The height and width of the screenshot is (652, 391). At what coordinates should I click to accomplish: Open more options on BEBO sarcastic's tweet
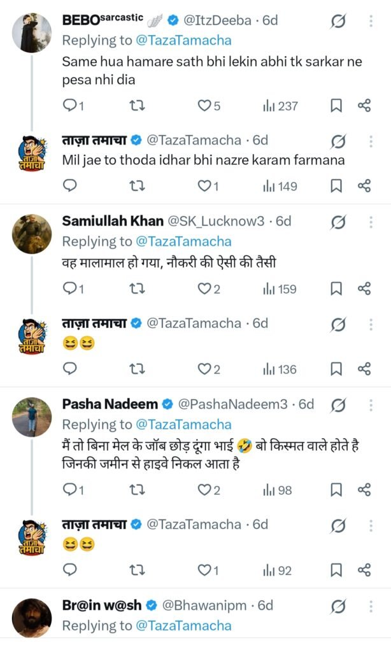point(371,22)
